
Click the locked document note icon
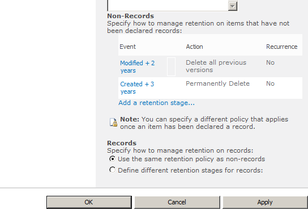[113, 122]
